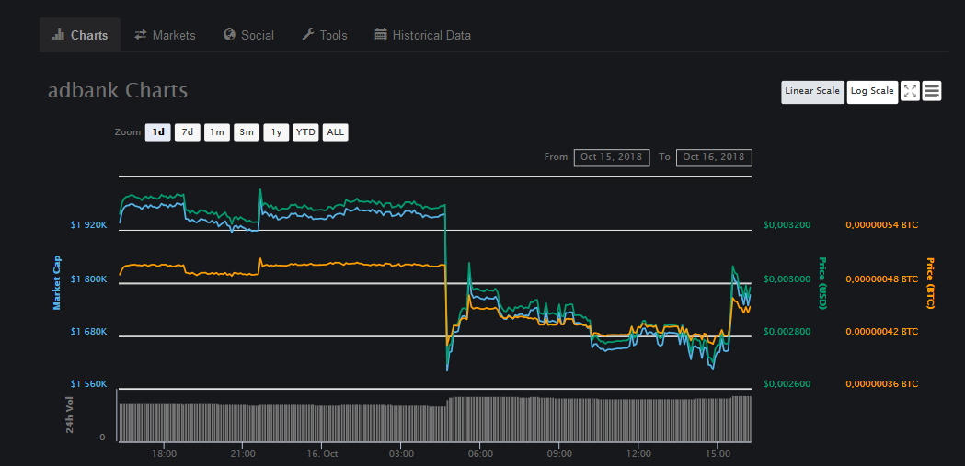Open the chart hamburger context menu
965x466 pixels.
[x=932, y=91]
